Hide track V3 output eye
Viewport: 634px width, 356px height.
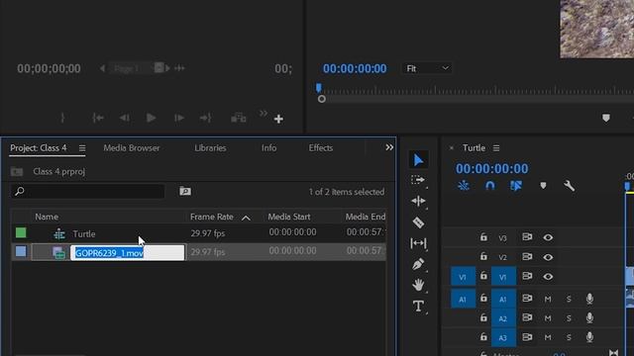548,237
